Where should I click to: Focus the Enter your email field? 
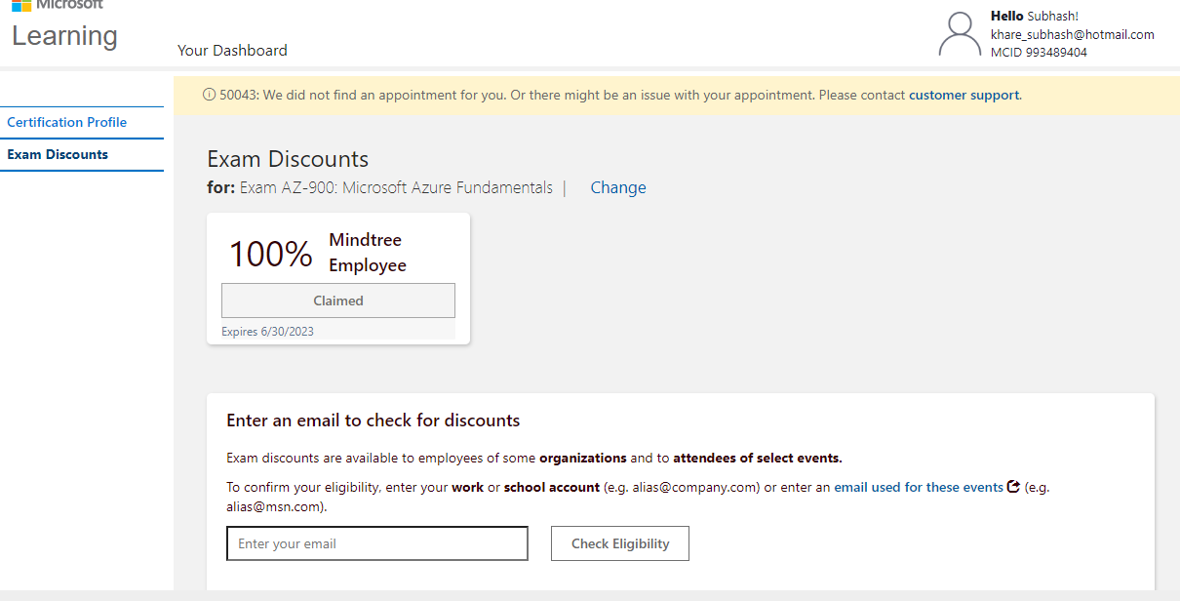coord(376,543)
